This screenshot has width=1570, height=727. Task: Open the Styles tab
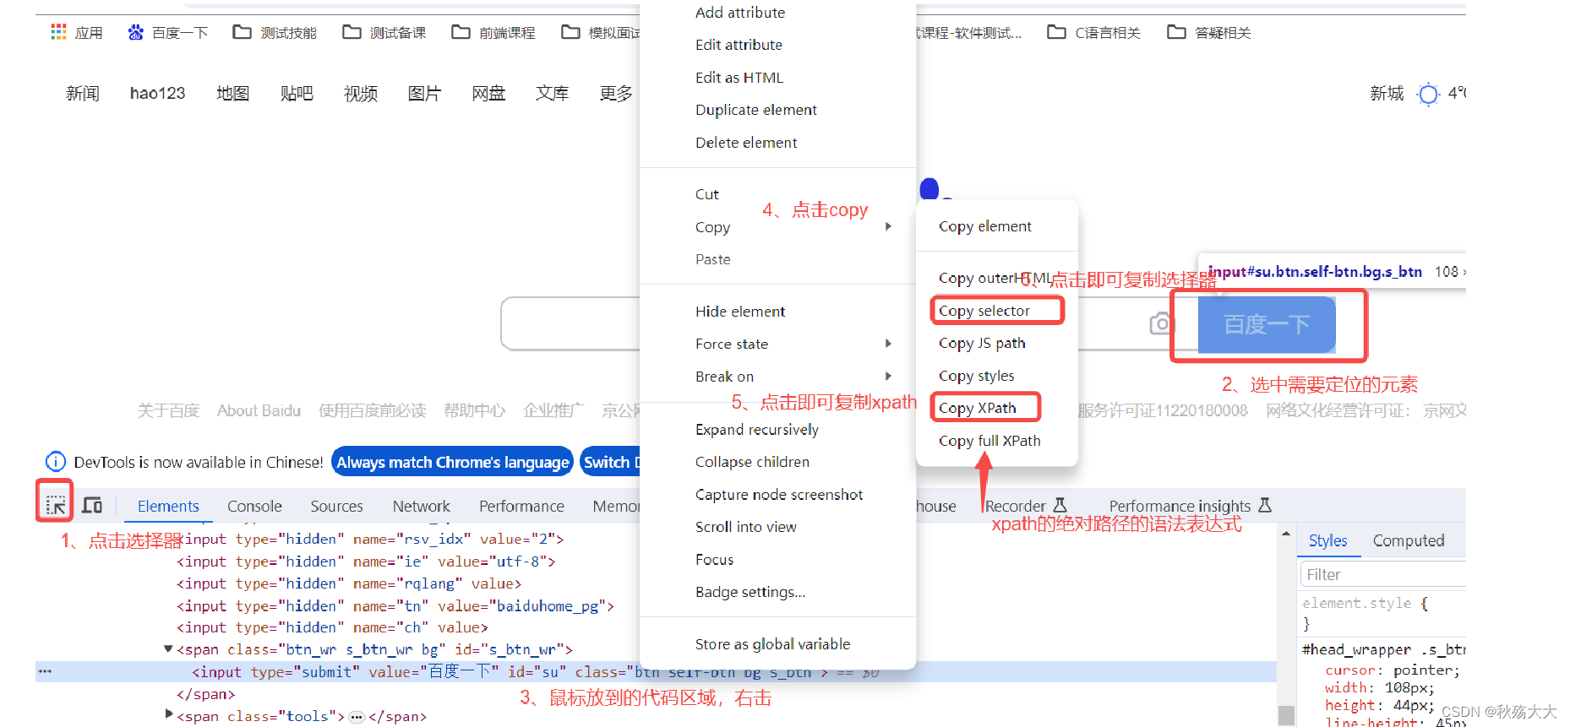point(1327,540)
